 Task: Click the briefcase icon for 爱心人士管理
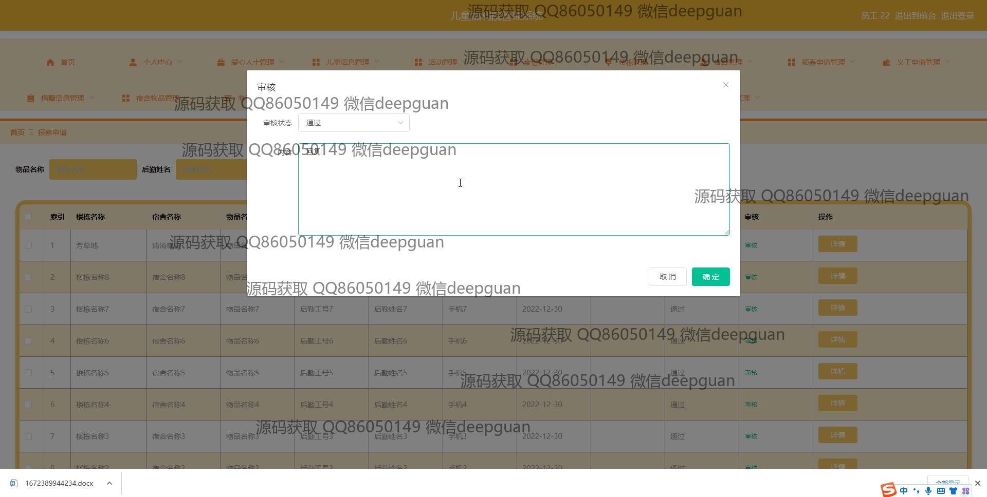(221, 62)
